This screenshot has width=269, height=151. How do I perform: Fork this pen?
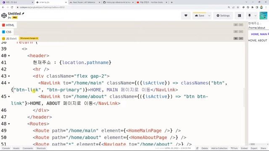pyautogui.click(x=234, y=148)
